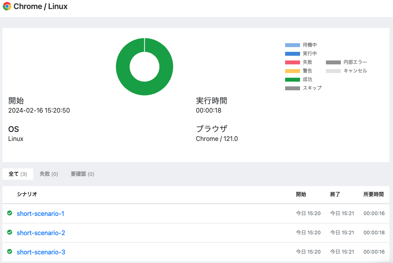393x263 pixels.
Task: Click the シナリオ column header
Action: click(x=27, y=195)
